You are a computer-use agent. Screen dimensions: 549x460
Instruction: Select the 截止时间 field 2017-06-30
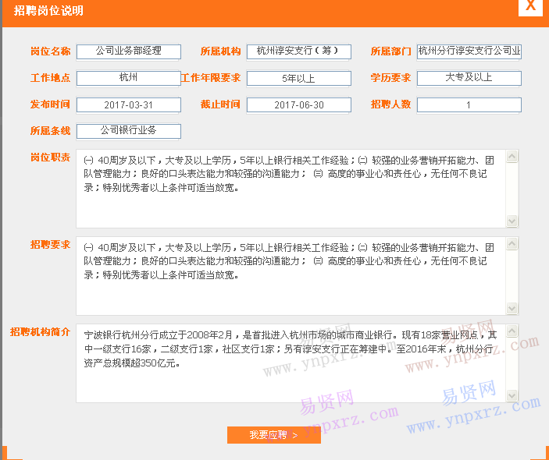coord(298,105)
